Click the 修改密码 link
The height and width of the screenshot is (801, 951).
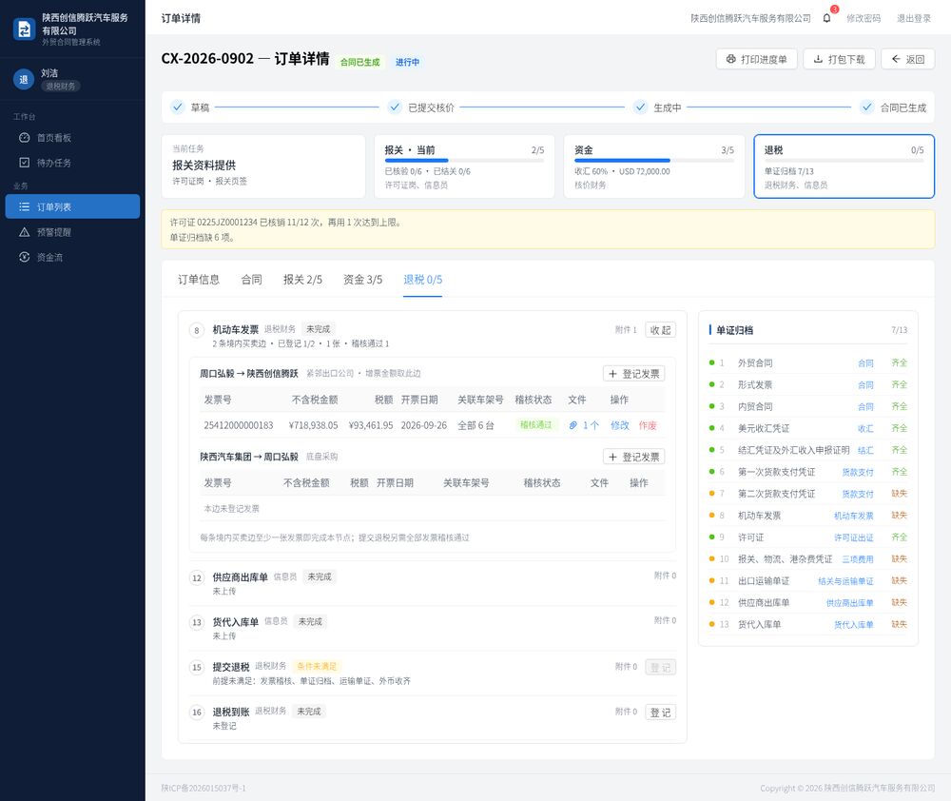[864, 18]
